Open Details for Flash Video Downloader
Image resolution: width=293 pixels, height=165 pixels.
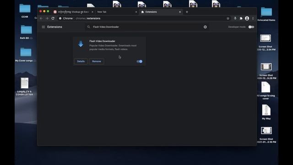coord(81,61)
